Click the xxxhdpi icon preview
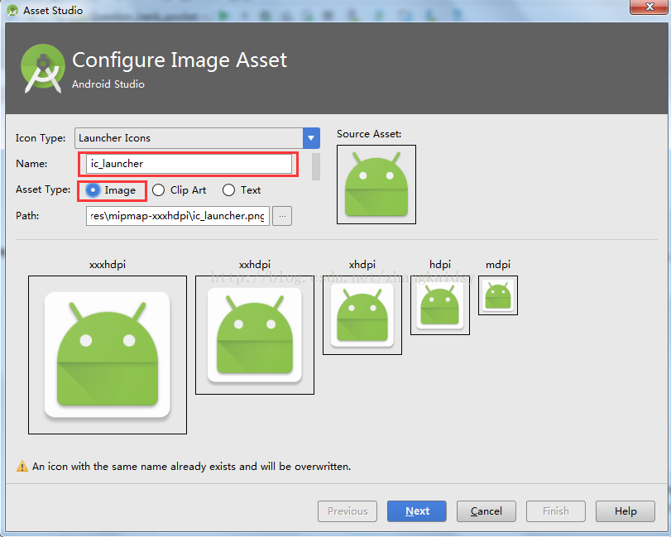This screenshot has height=537, width=671. tap(108, 355)
